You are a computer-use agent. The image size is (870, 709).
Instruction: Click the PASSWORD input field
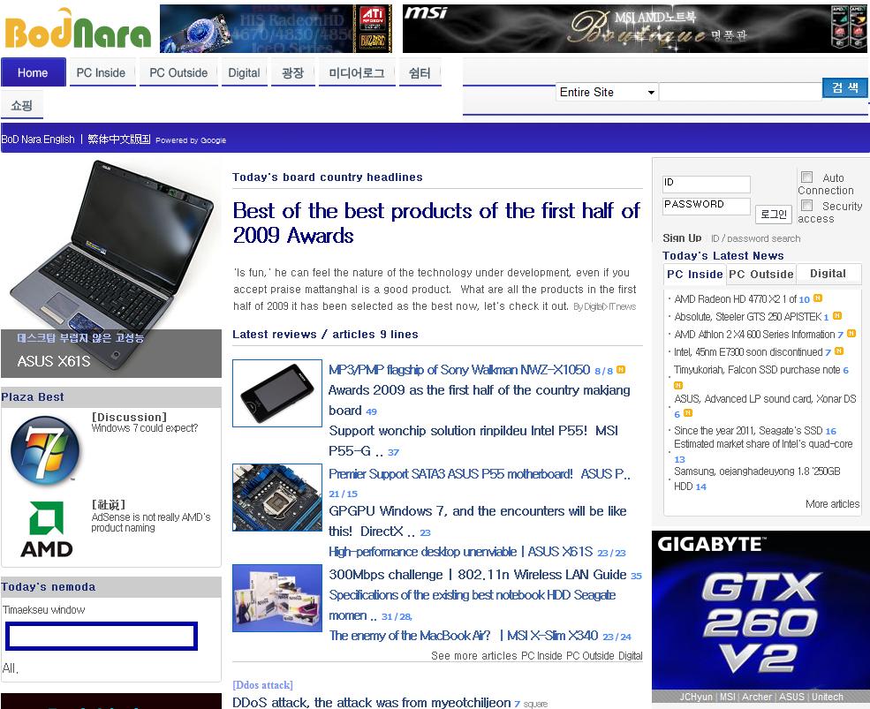(x=707, y=206)
